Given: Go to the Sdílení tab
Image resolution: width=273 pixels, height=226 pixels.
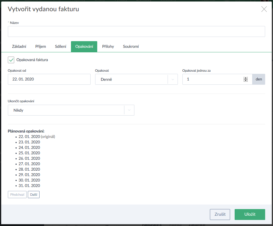Looking at the screenshot, I should click(x=60, y=47).
